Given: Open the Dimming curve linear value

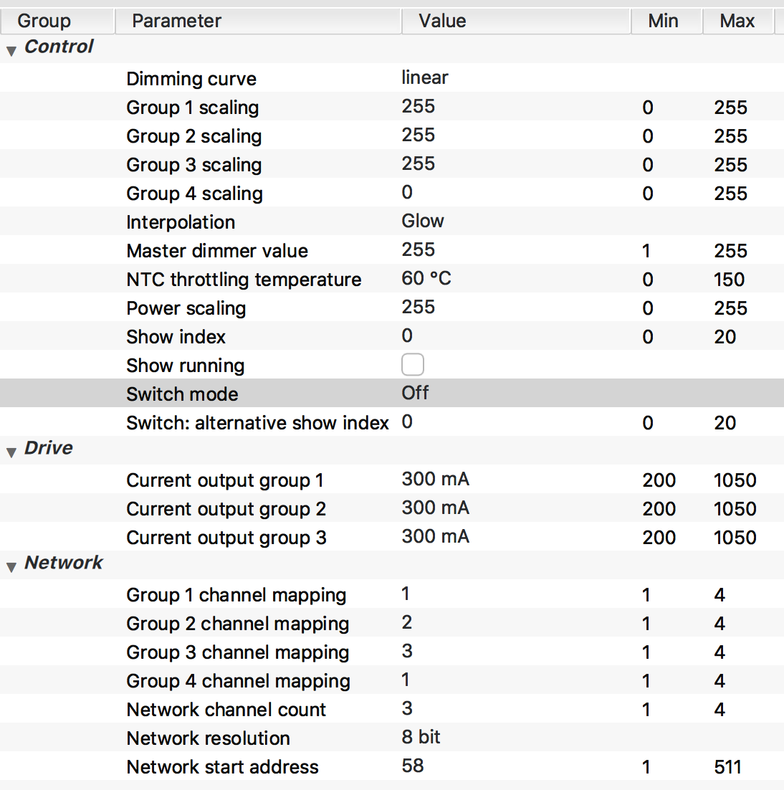Looking at the screenshot, I should pyautogui.click(x=425, y=77).
